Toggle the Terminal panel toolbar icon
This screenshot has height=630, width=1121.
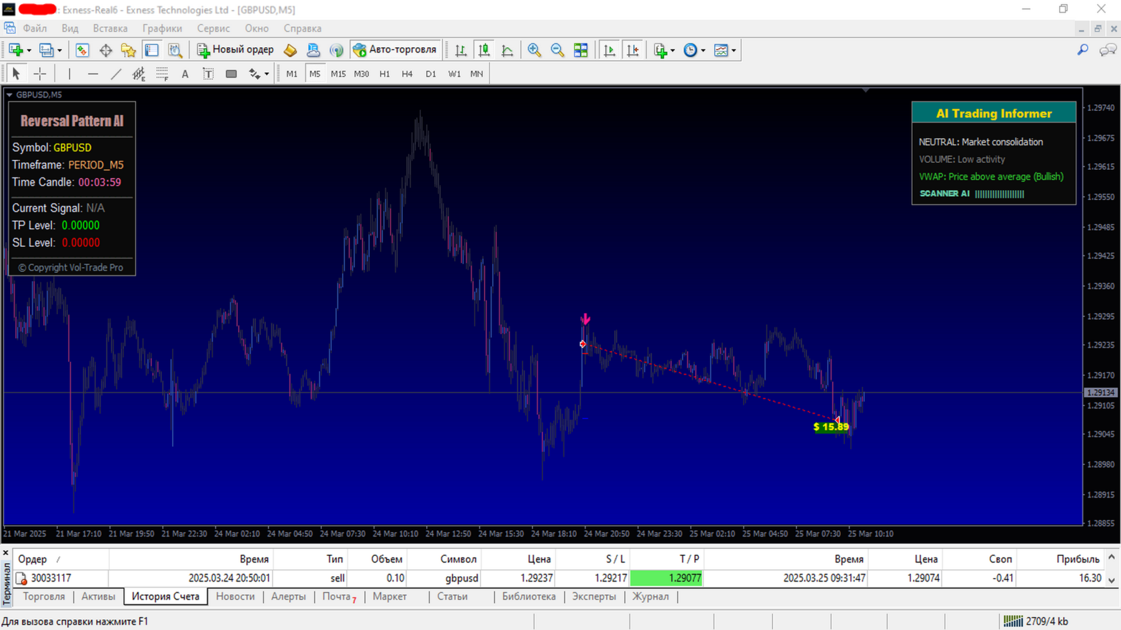(152, 50)
